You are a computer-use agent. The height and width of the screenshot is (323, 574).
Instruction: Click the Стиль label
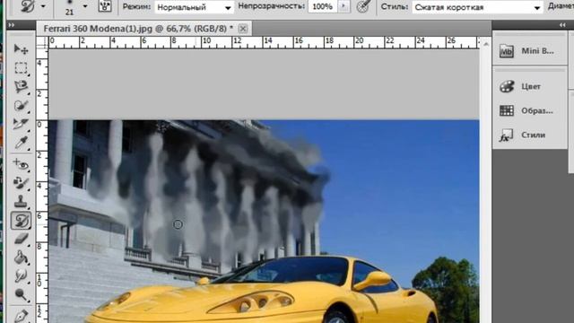[x=395, y=6]
